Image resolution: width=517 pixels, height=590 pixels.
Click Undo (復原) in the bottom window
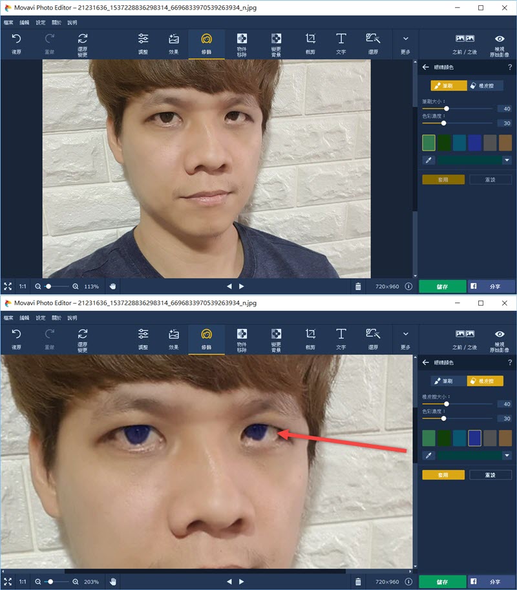[x=16, y=339]
